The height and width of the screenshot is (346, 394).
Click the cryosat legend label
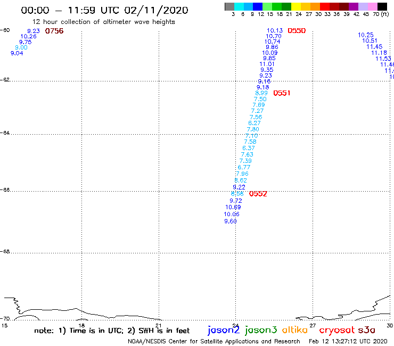(x=337, y=331)
